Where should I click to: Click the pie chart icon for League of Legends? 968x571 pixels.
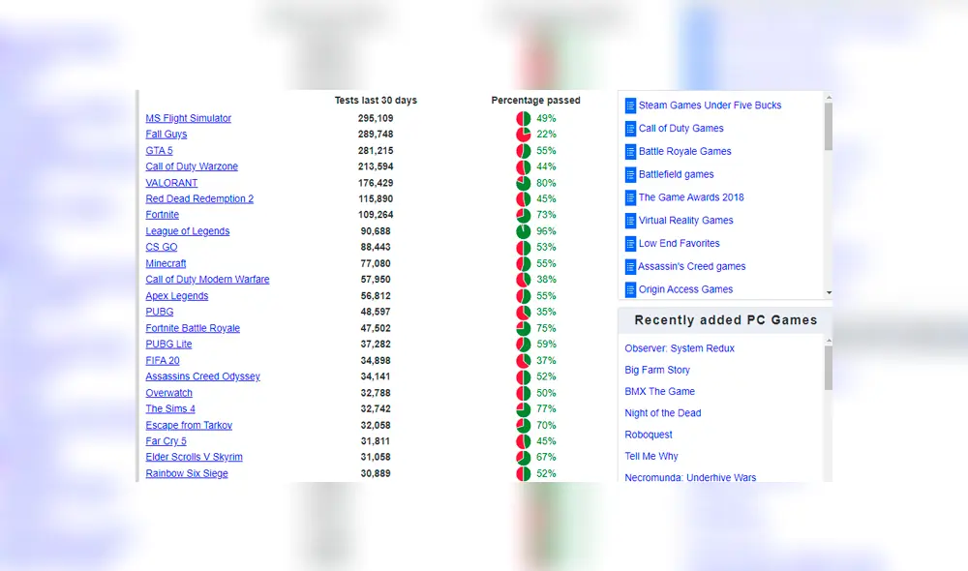point(523,231)
